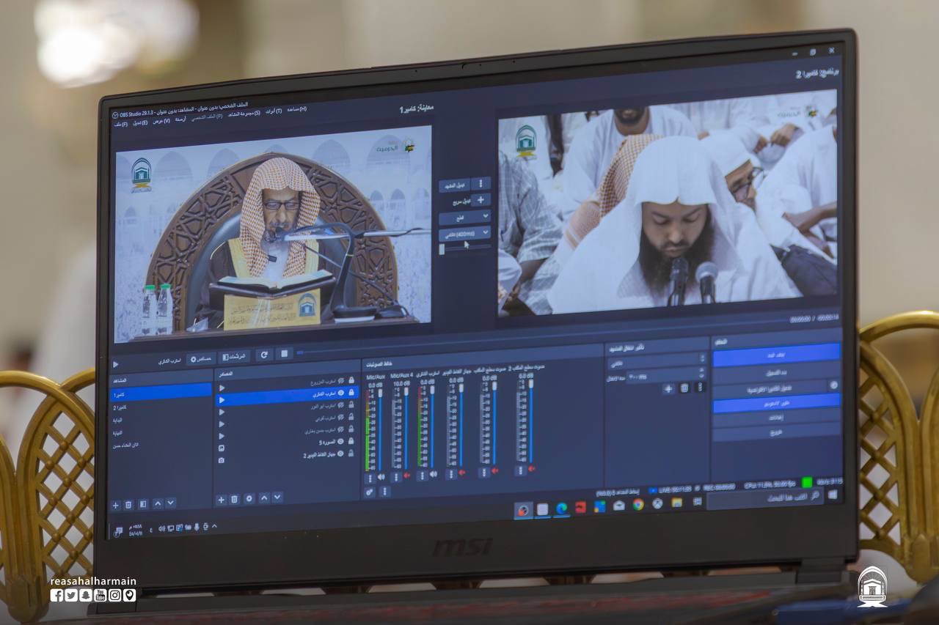Image resolution: width=939 pixels, height=625 pixels.
Task: Remove selected scene with trash icon
Action: tap(128, 504)
